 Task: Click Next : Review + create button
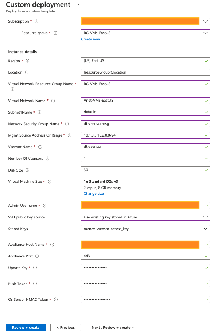pos(113,327)
